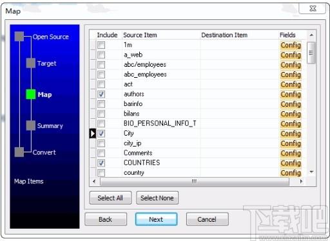Go to the Target wizard step
This screenshot has width=330, height=241.
coord(46,64)
